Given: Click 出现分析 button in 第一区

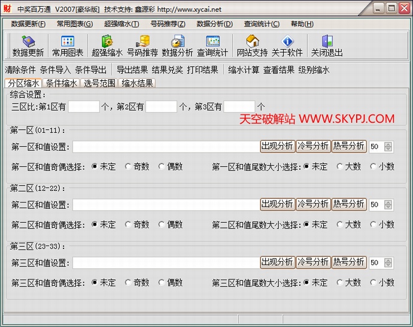Looking at the screenshot, I should coord(277,146).
